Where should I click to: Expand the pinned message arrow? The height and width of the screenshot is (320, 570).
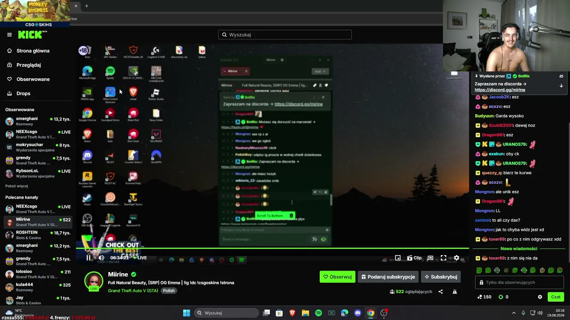561,85
